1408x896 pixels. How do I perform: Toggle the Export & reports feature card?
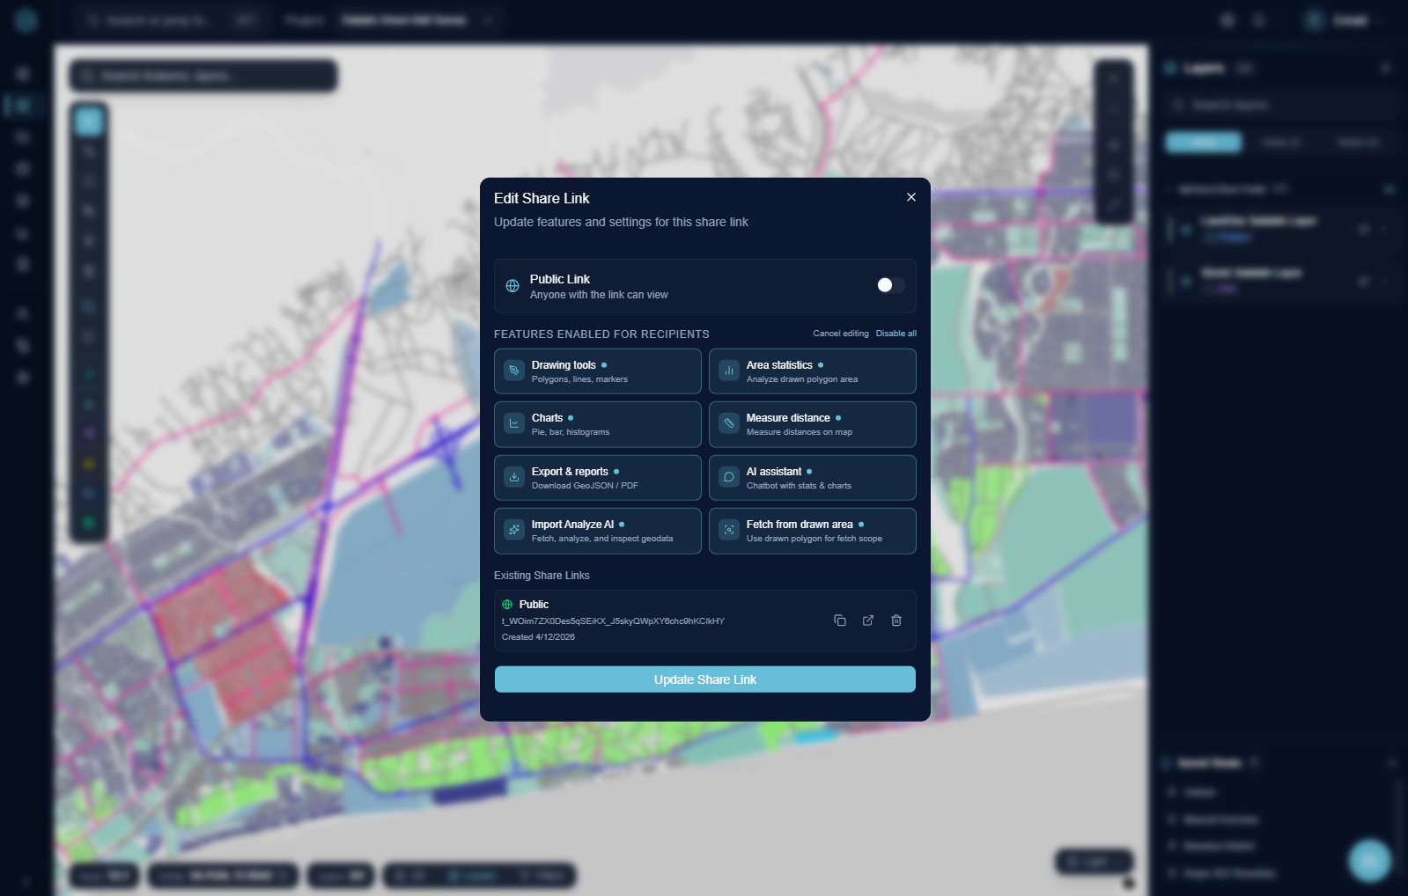pyautogui.click(x=598, y=478)
